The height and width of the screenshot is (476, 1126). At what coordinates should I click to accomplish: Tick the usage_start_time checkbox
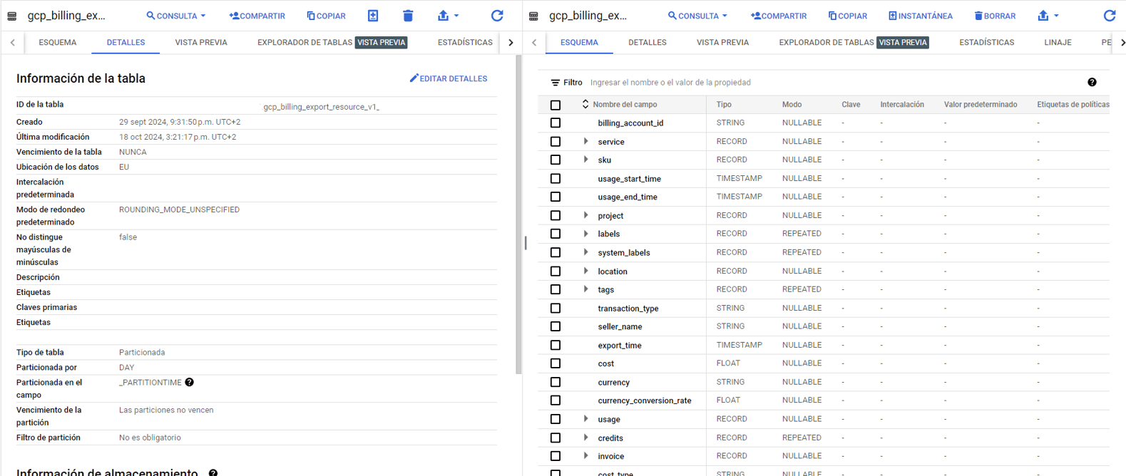click(556, 179)
